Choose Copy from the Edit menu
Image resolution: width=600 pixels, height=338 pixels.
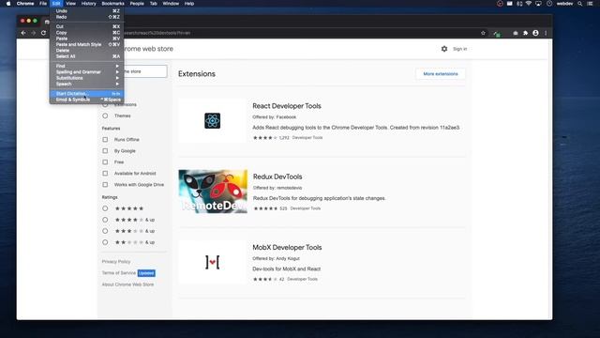pos(86,33)
